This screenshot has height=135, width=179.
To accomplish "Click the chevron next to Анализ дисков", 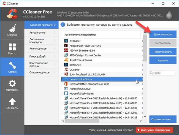I will tap(55, 48).
